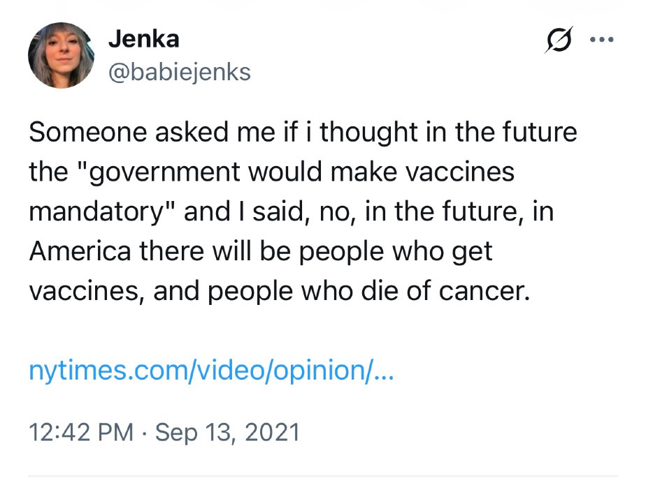Click the phrase "and I said, no"
This screenshot has height=478, width=646.
pos(264,212)
